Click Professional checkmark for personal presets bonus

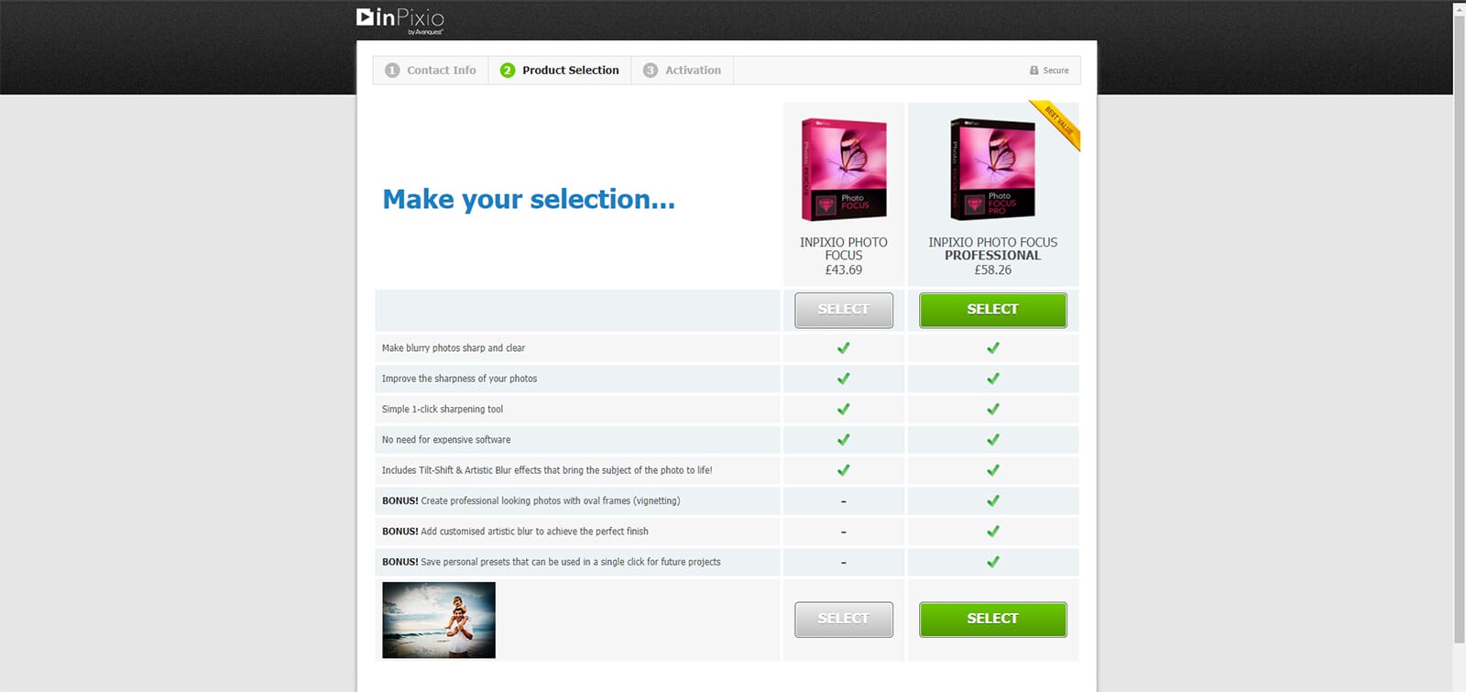pos(992,562)
